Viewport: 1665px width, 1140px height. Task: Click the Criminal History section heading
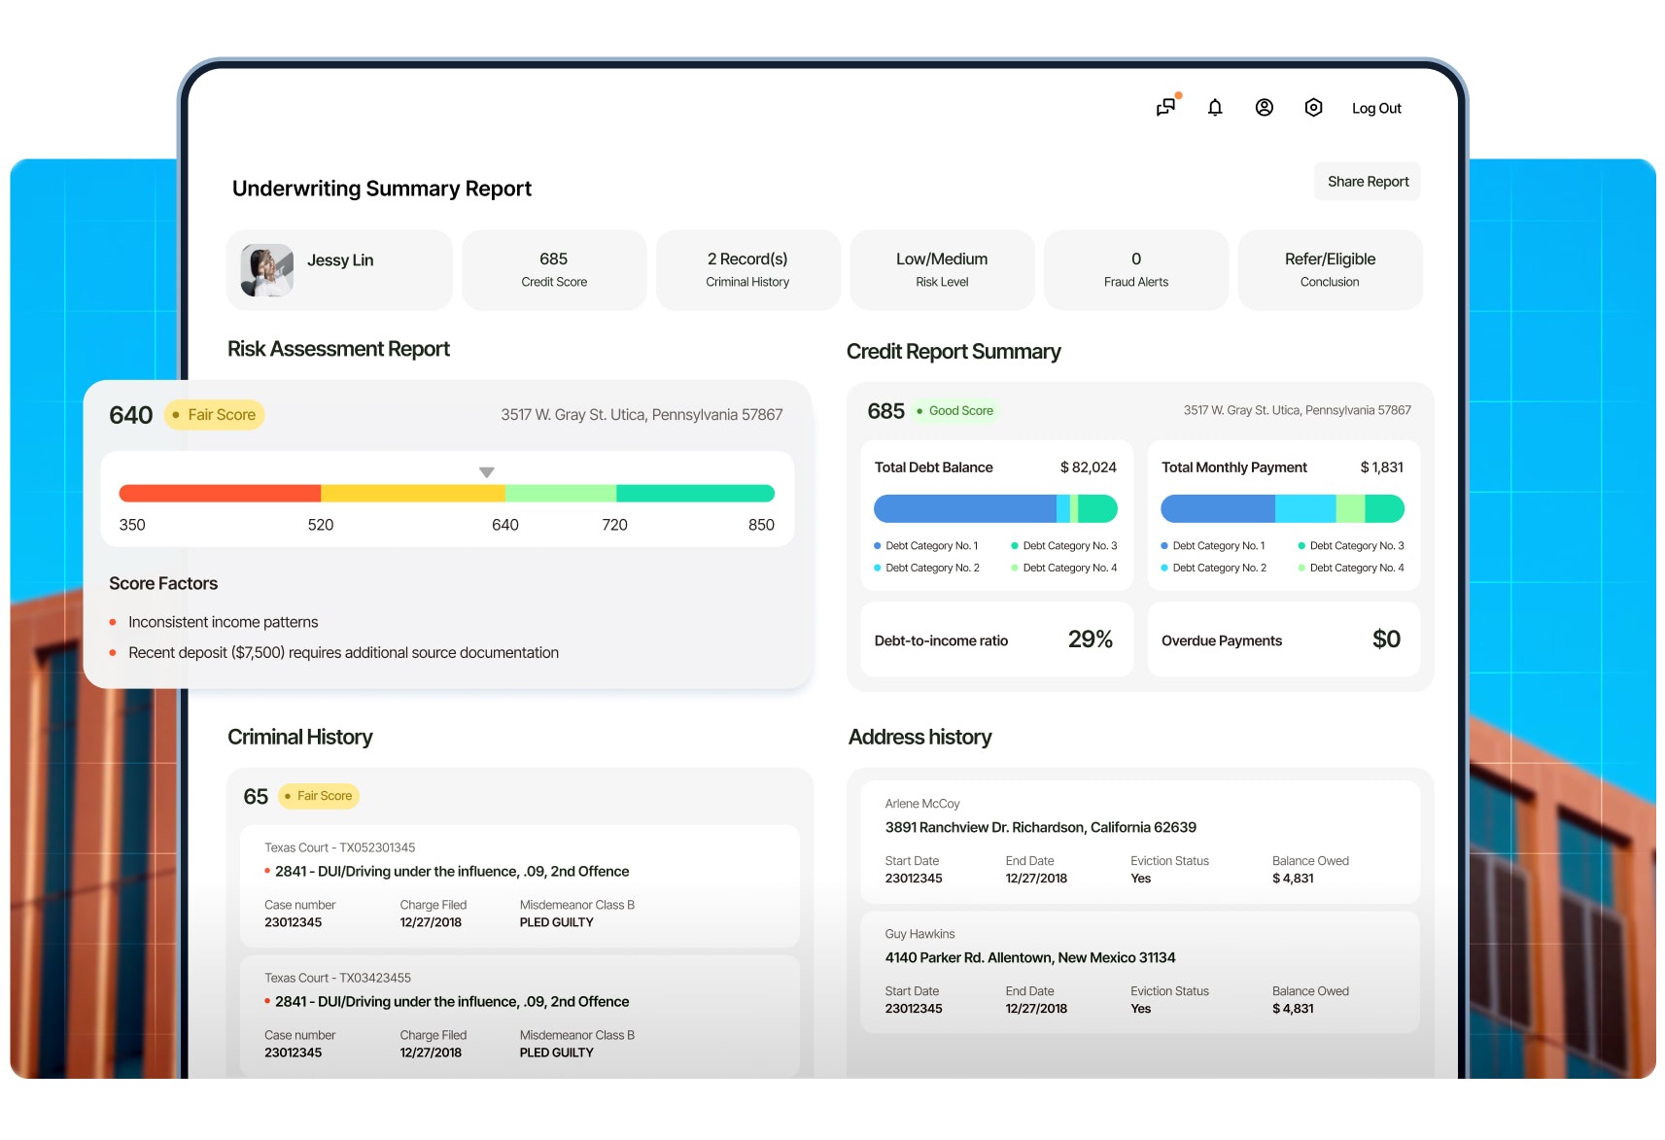[x=299, y=738]
